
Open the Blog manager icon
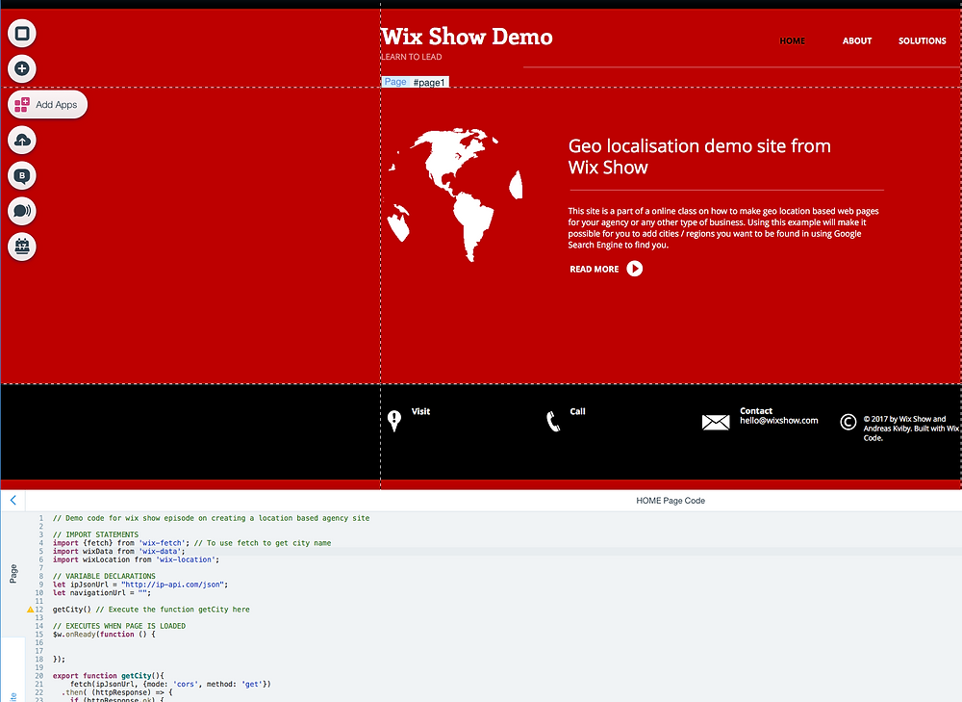(22, 175)
